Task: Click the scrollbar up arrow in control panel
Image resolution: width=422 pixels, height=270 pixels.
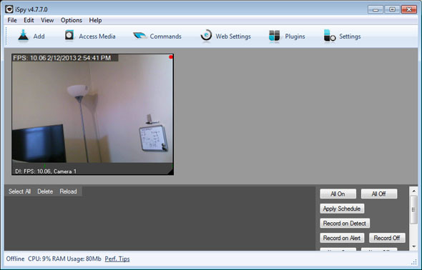Action: click(x=413, y=191)
